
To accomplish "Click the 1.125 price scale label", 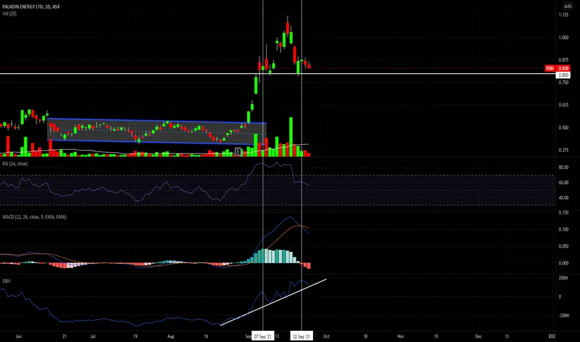I will click(x=563, y=15).
